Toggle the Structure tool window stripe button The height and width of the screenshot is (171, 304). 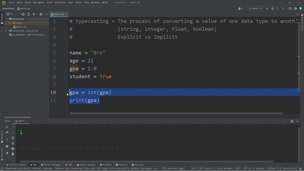point(2,154)
